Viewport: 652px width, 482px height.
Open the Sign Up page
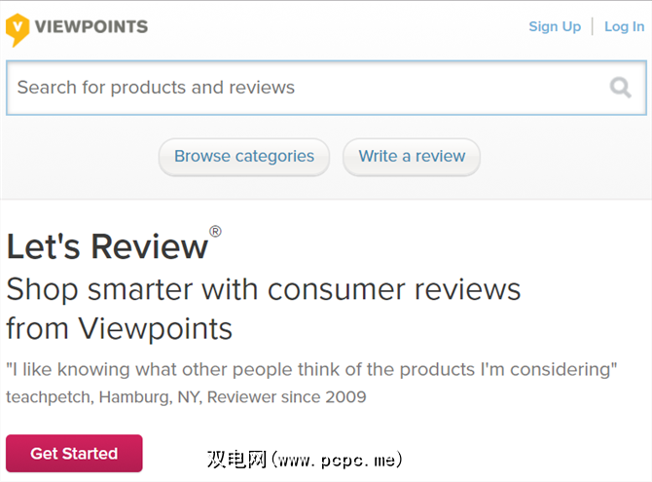555,26
